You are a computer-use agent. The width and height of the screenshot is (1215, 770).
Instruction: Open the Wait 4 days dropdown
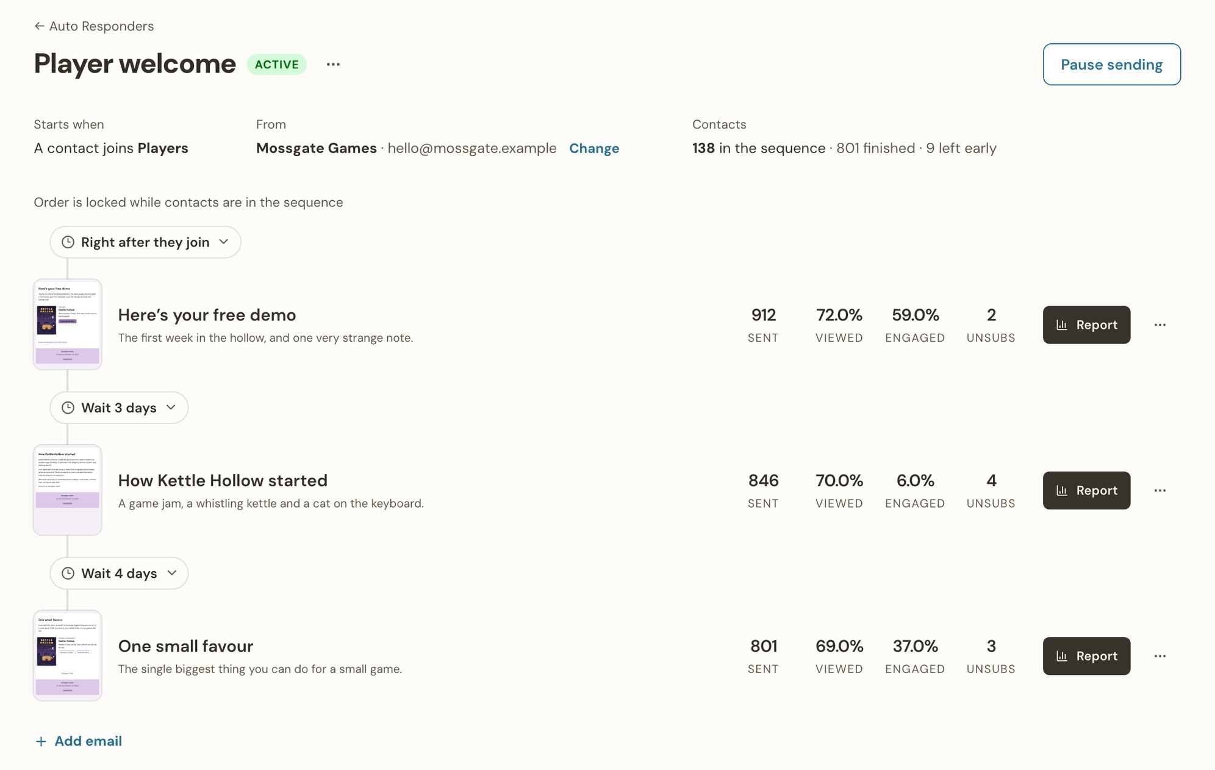(119, 574)
